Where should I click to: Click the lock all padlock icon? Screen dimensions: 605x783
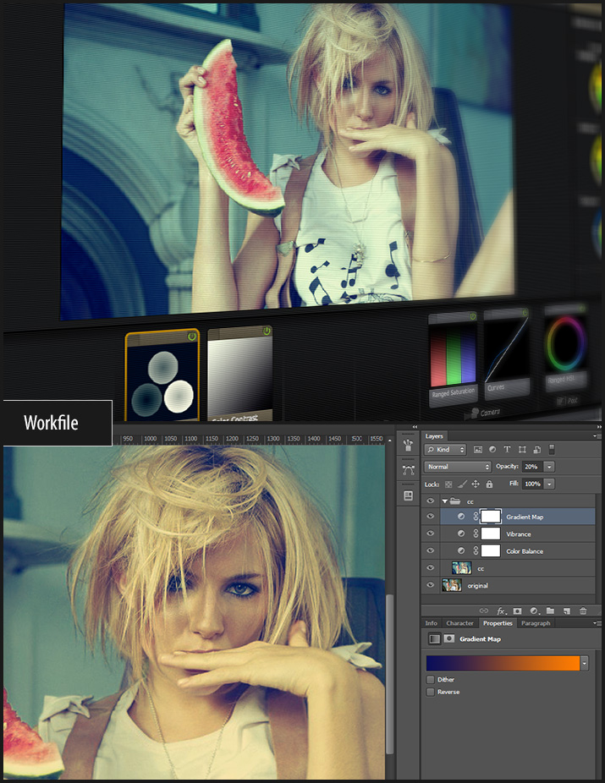pyautogui.click(x=489, y=484)
